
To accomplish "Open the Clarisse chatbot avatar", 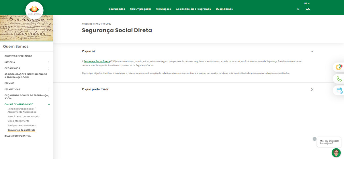I will coord(336,153).
